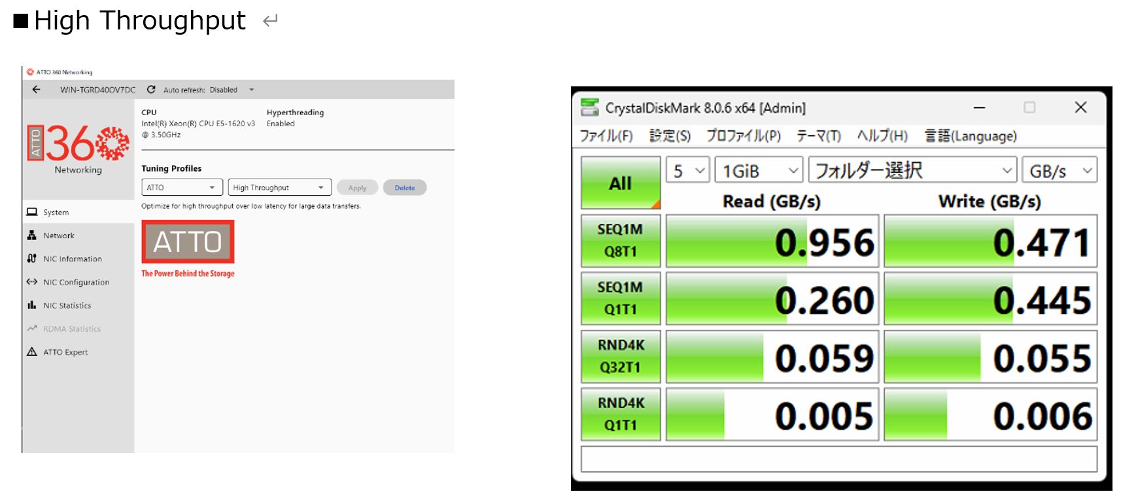Click the System monitor icon
1138x496 pixels.
32,212
